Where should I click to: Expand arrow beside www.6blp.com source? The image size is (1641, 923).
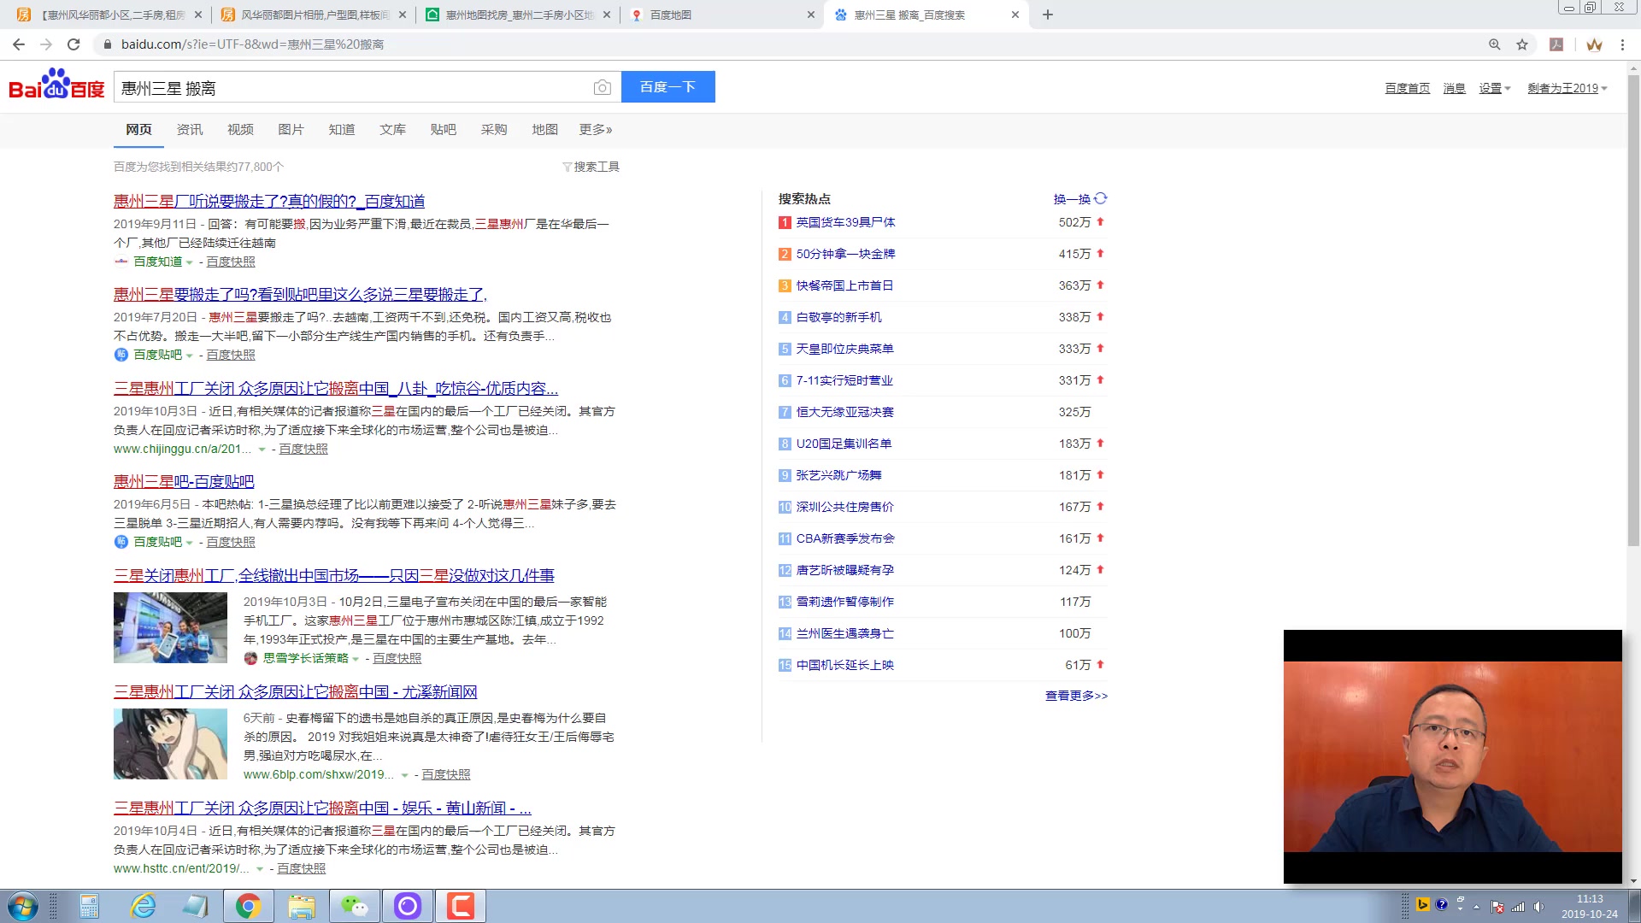(x=404, y=775)
